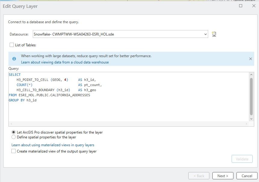
Task: Choose Define spatial properties for the layer
Action: coord(14,137)
